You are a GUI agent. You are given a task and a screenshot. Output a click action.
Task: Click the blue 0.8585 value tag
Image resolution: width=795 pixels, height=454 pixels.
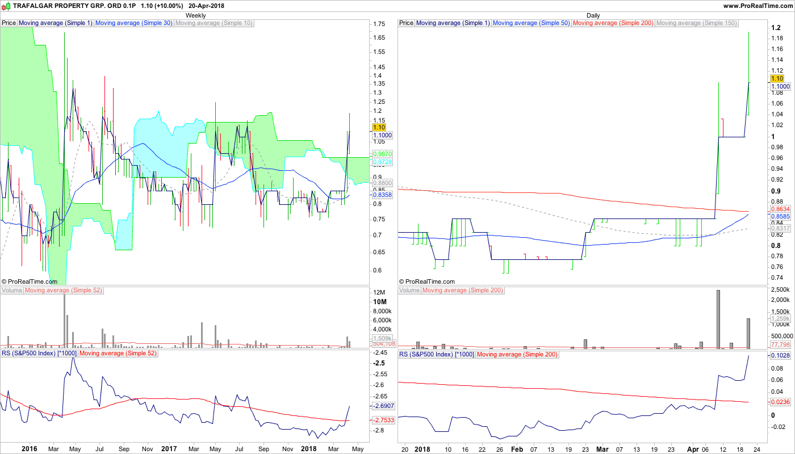click(x=780, y=217)
